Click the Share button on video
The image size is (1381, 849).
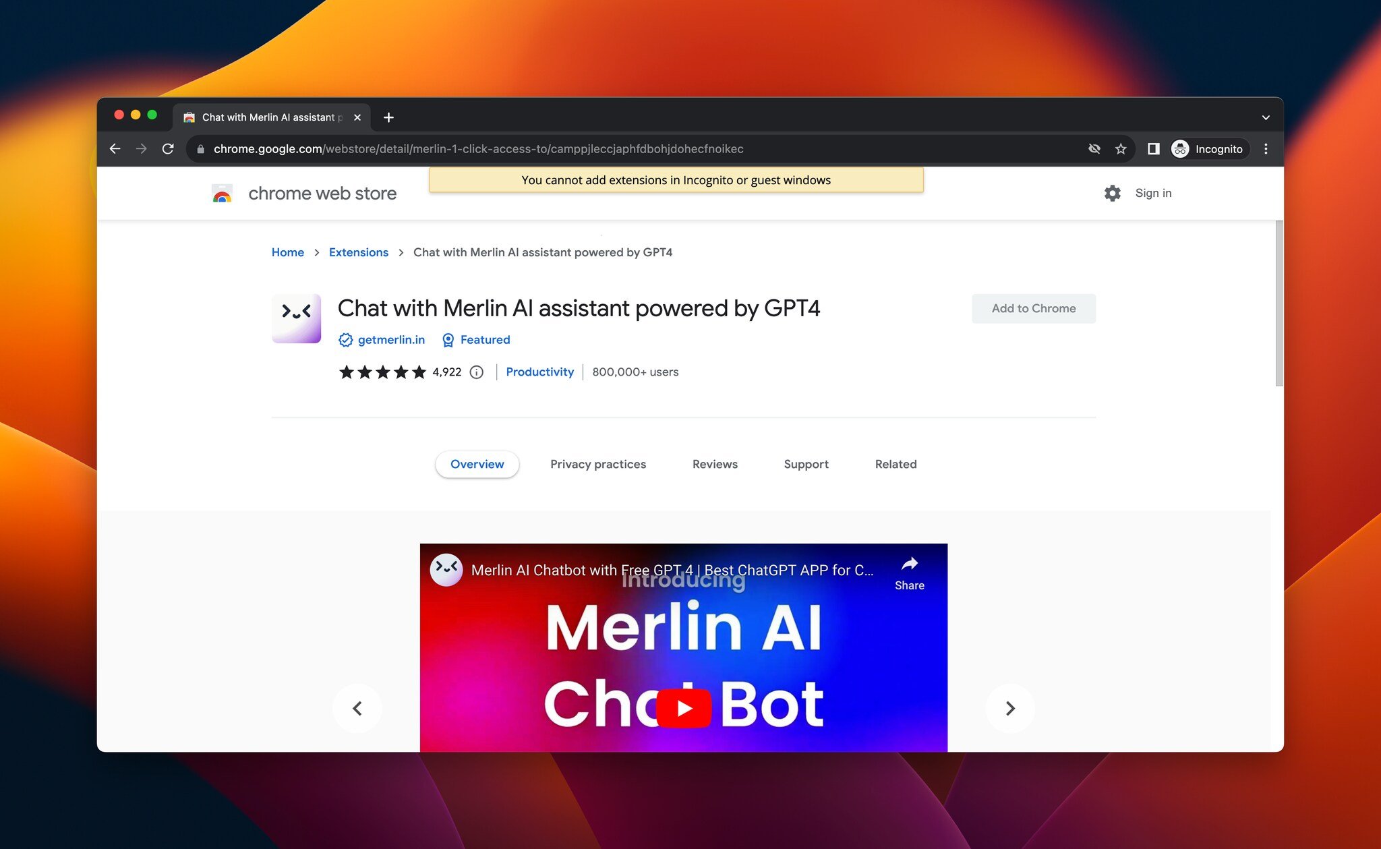pyautogui.click(x=908, y=575)
